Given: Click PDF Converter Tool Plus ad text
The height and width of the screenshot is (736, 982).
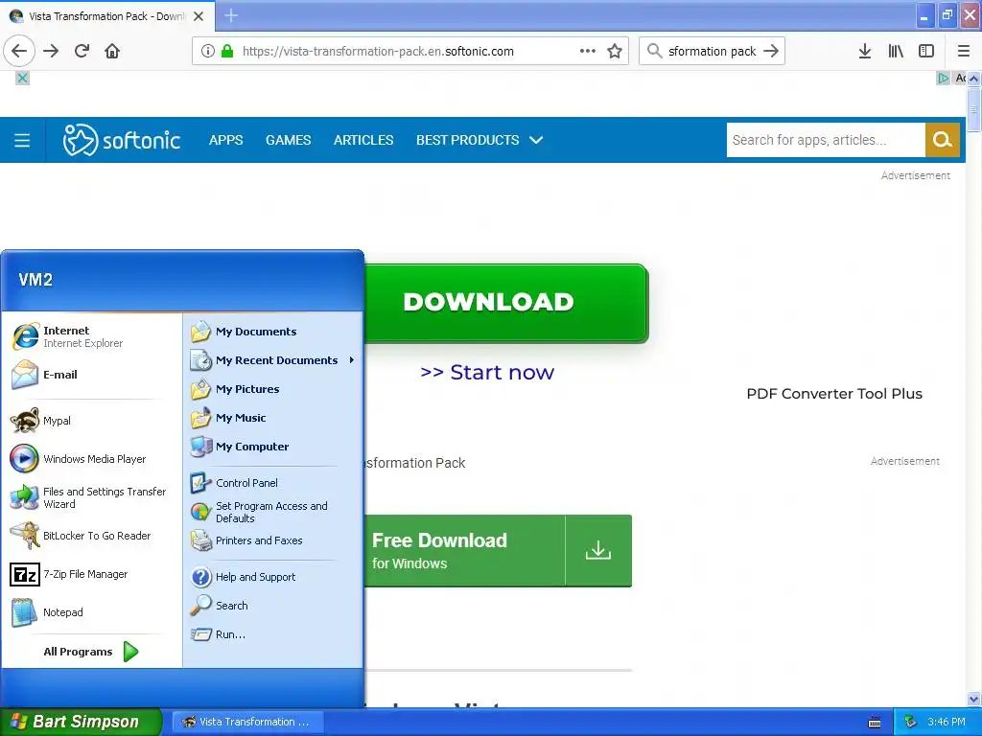Looking at the screenshot, I should tap(834, 394).
